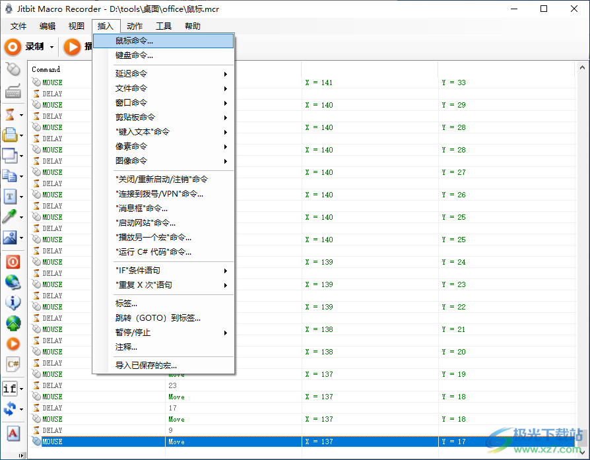Image resolution: width=590 pixels, height=460 pixels.
Task: Click the launch website globe-arrow sidebar icon
Action: 13,323
